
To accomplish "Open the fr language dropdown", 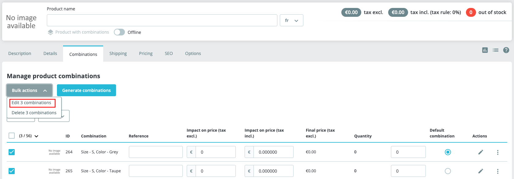I will [291, 20].
